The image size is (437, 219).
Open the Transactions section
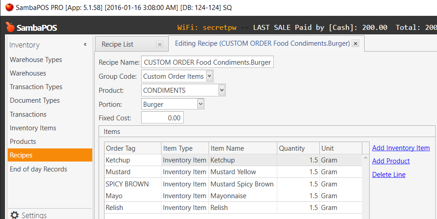point(28,114)
